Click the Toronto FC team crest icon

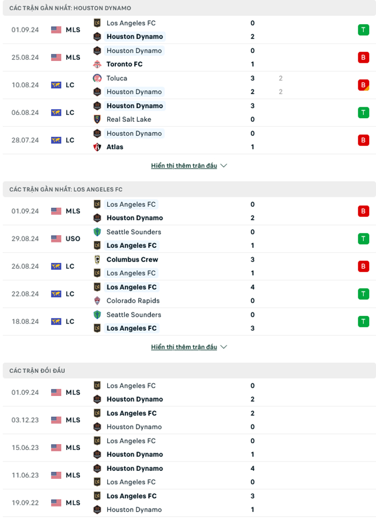pos(97,64)
